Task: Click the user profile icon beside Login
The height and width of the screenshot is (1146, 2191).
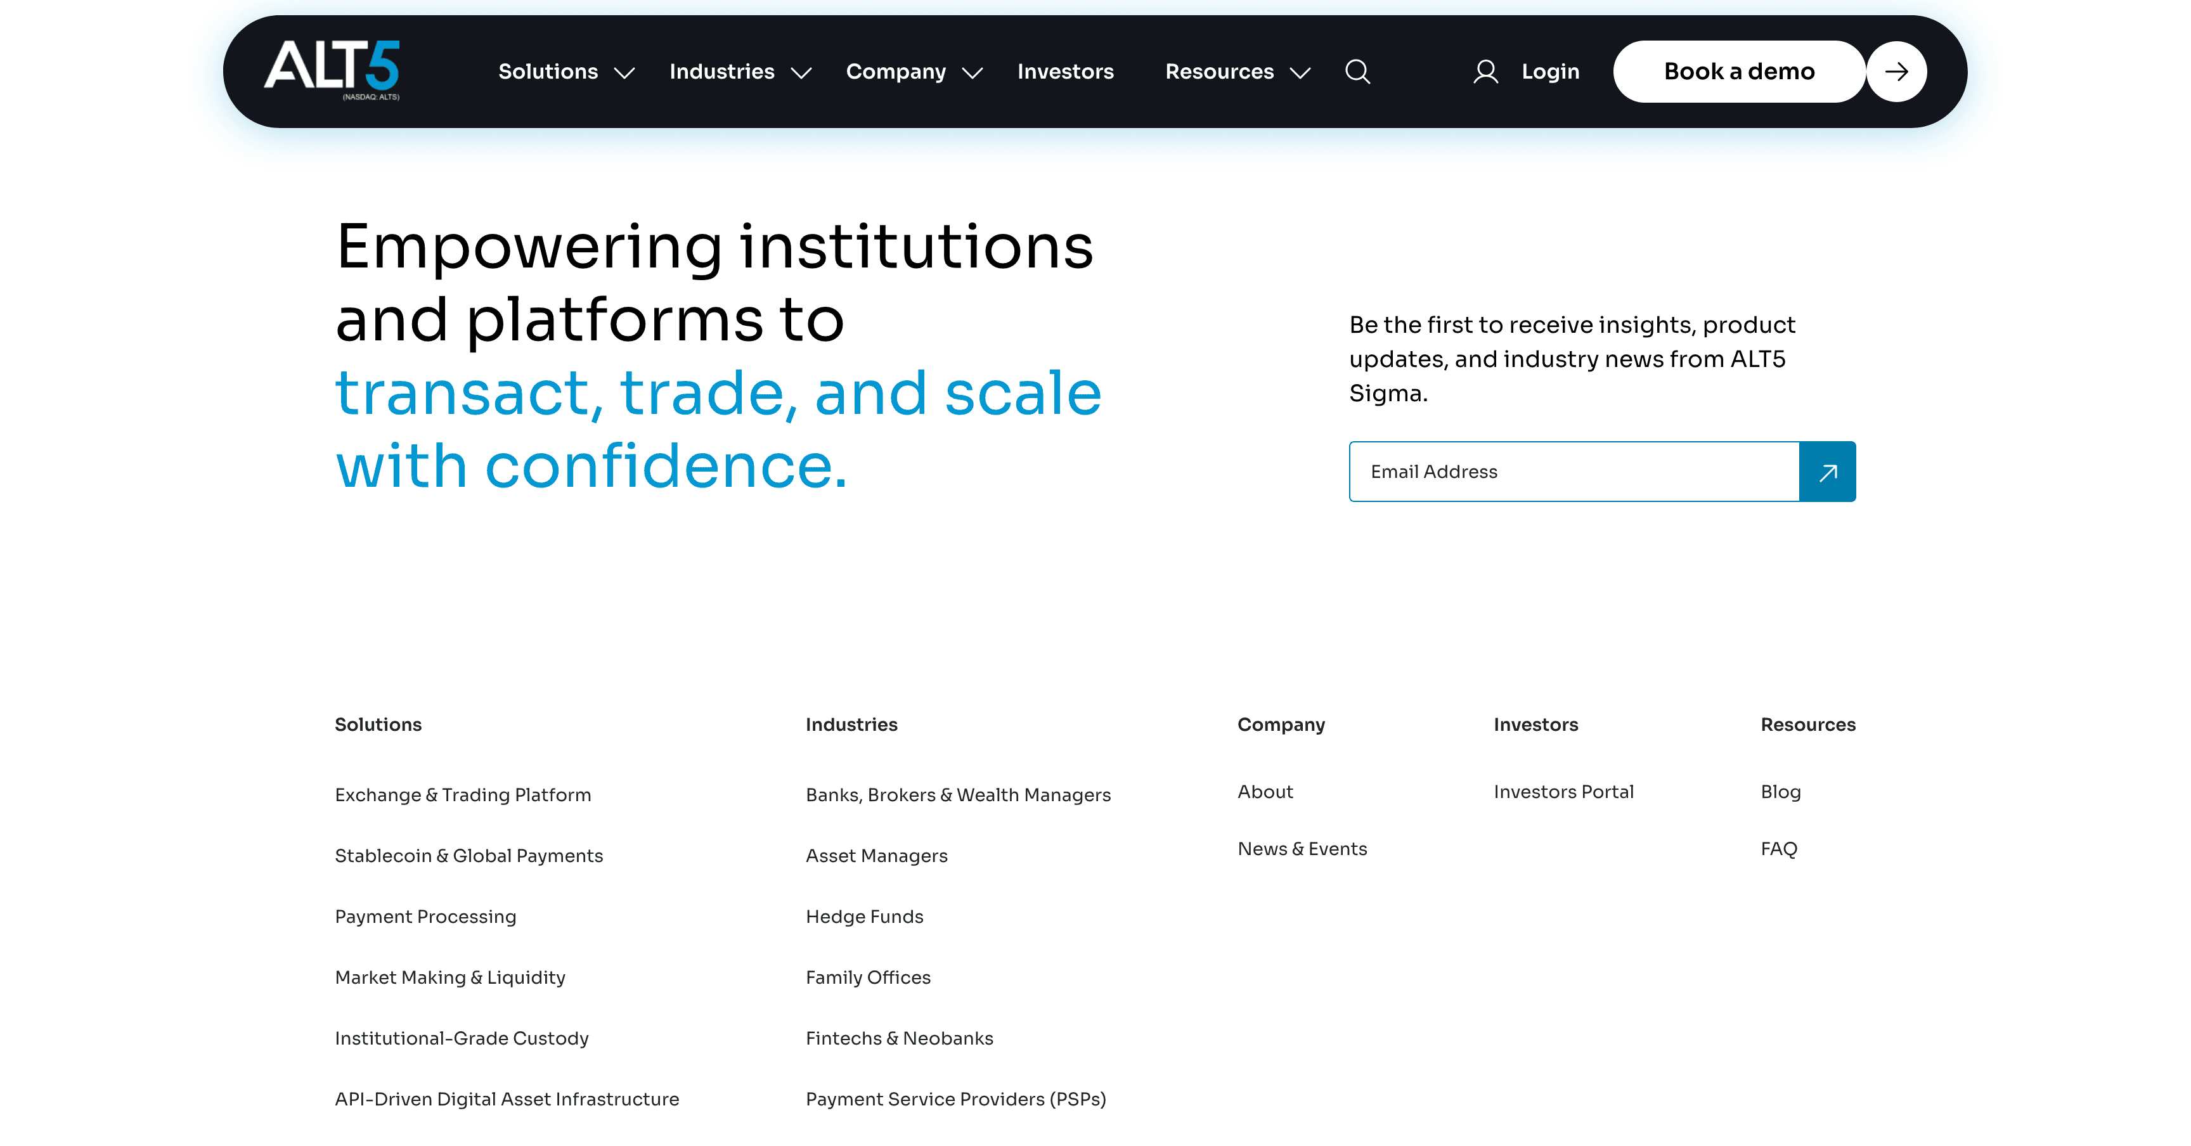Action: point(1485,72)
